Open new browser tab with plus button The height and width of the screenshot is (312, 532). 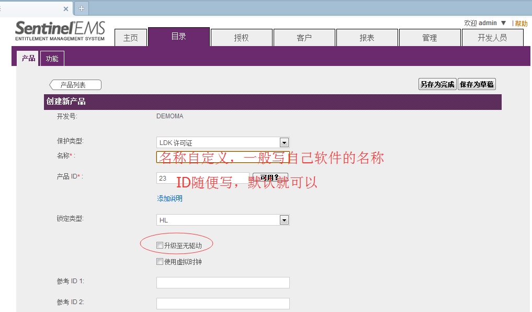(82, 8)
